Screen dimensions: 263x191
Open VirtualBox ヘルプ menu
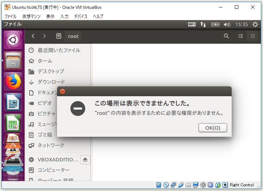[98, 16]
